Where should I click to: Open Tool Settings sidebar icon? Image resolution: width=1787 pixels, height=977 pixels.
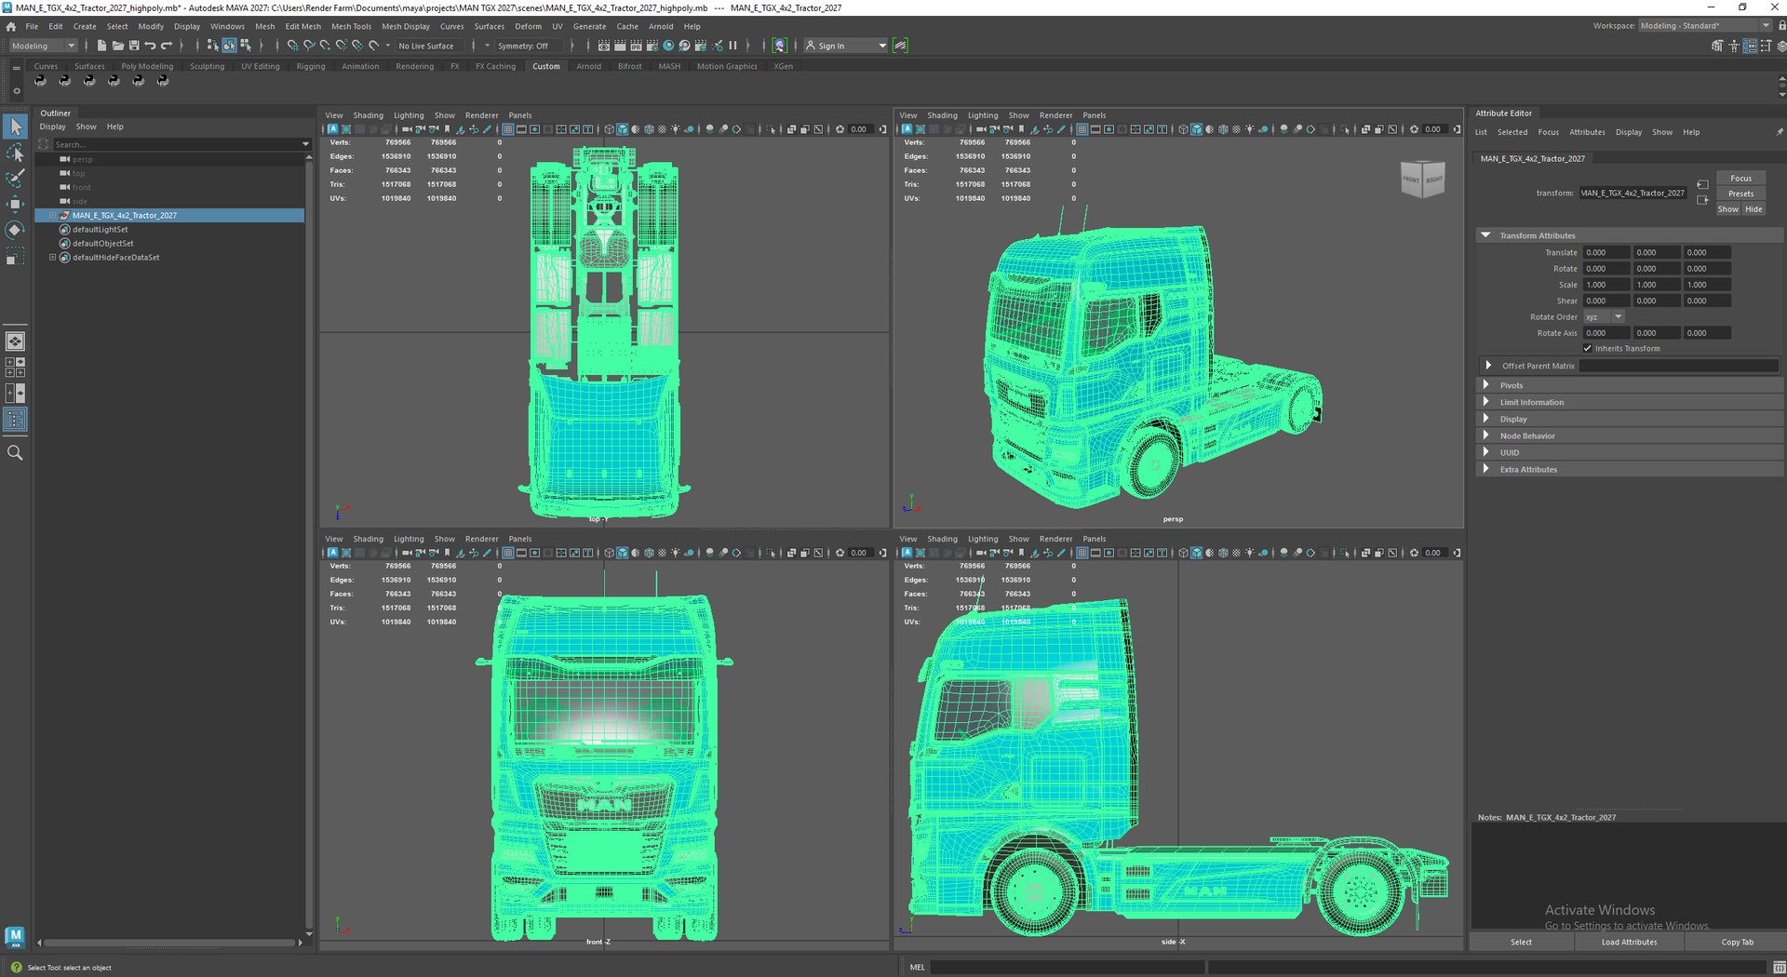[1766, 46]
